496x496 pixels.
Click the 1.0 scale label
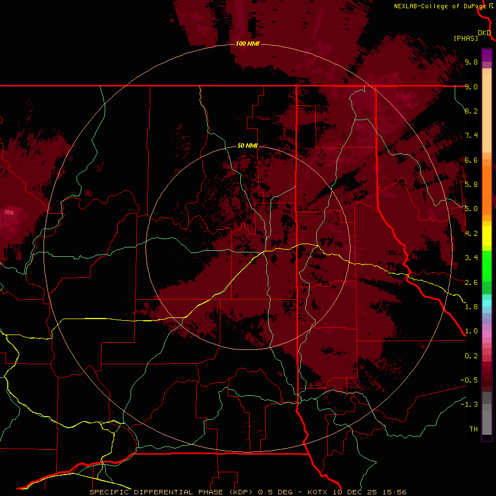pyautogui.click(x=471, y=331)
